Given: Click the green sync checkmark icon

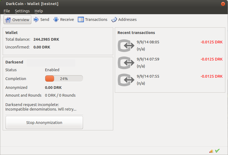Looking at the screenshot, I should [217, 151].
